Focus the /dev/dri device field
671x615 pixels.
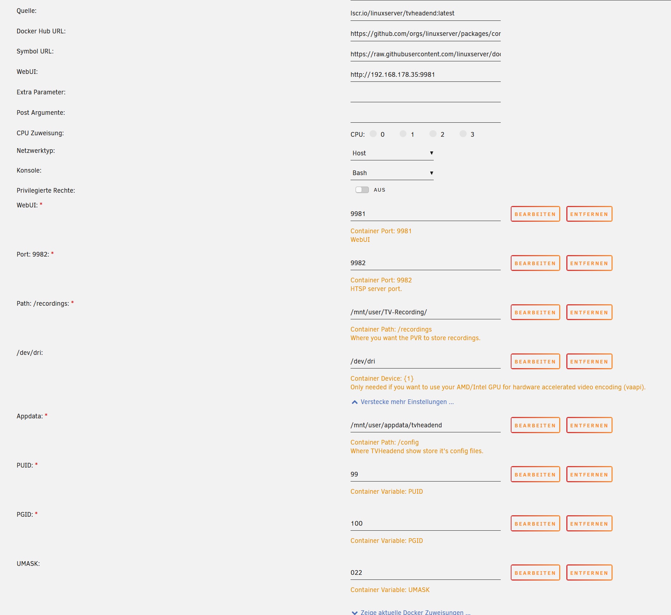tap(425, 361)
